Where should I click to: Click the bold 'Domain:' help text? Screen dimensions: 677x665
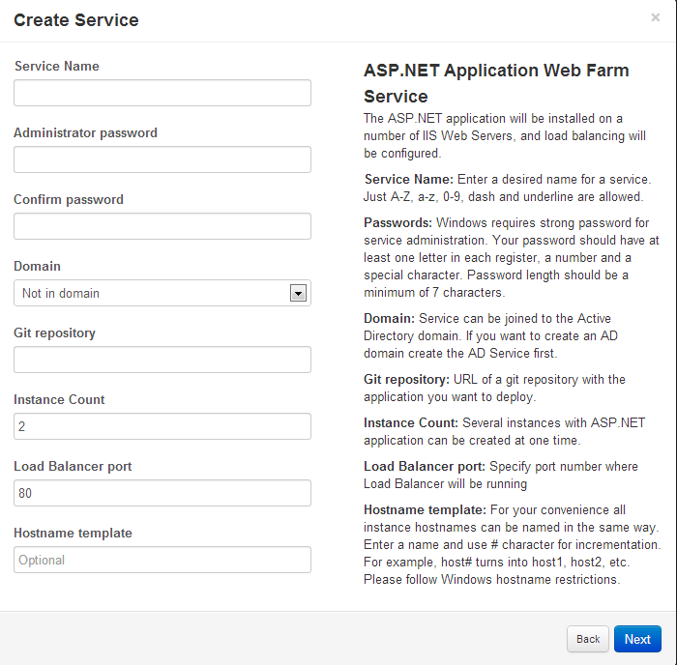coord(389,318)
